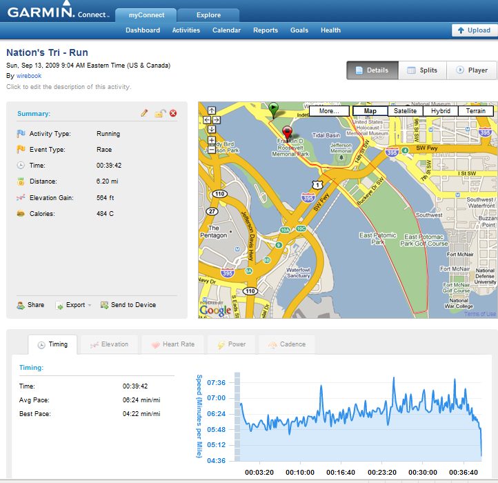Click the pencil edit icon in Summary
This screenshot has width=498, height=483.
click(145, 112)
